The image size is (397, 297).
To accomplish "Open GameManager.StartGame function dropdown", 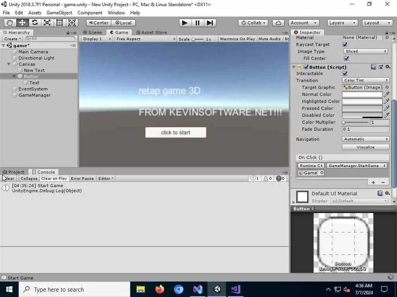I will click(x=357, y=166).
